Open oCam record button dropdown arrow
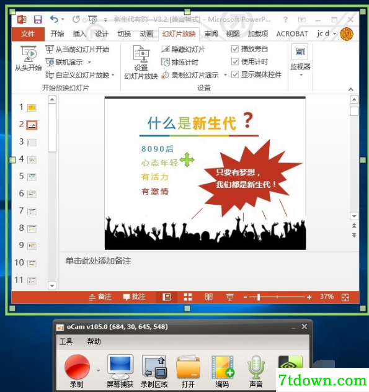The height and width of the screenshot is (392, 369). [x=98, y=370]
